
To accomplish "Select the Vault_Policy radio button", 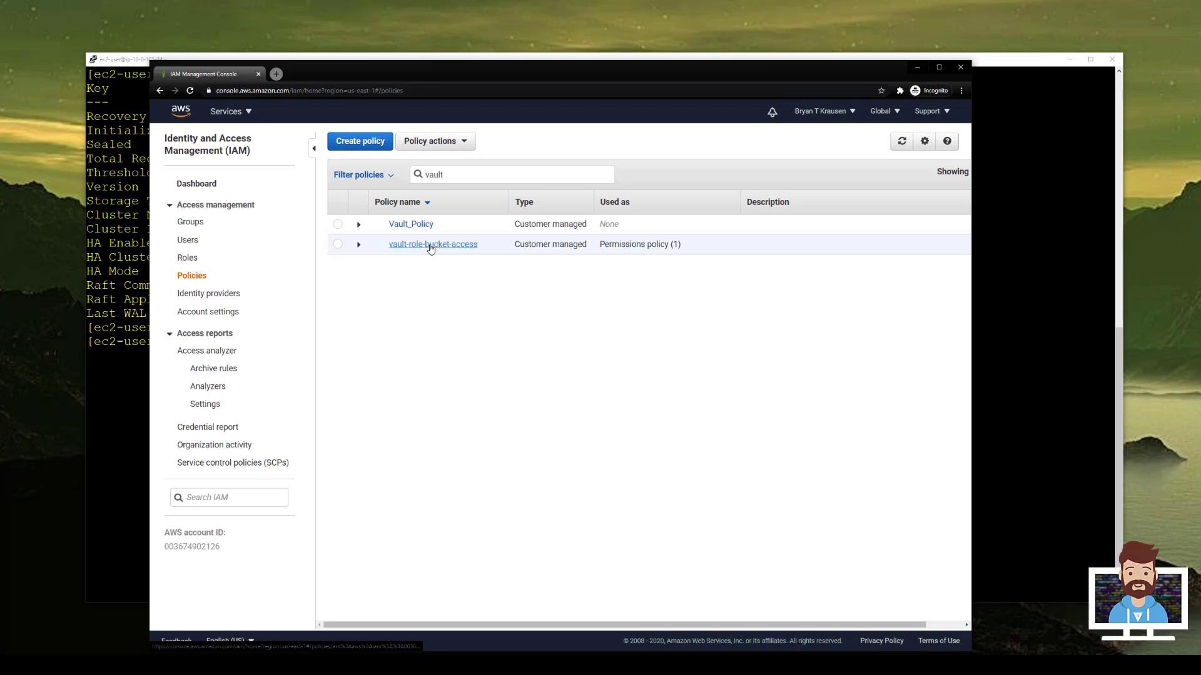I will point(338,224).
